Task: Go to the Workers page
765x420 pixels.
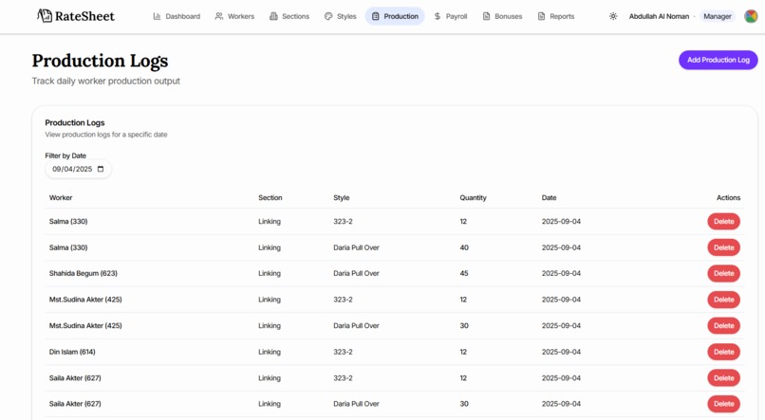Action: (234, 16)
